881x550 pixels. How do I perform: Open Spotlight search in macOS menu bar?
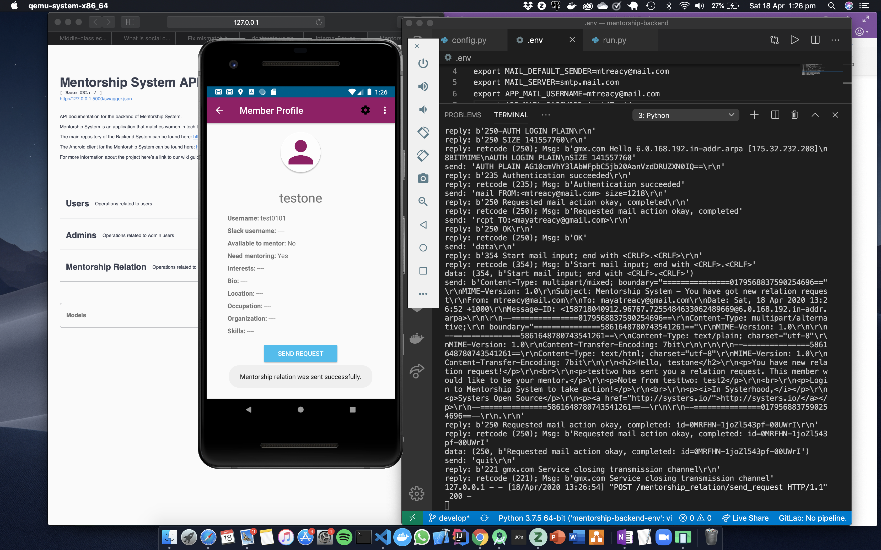pyautogui.click(x=831, y=6)
